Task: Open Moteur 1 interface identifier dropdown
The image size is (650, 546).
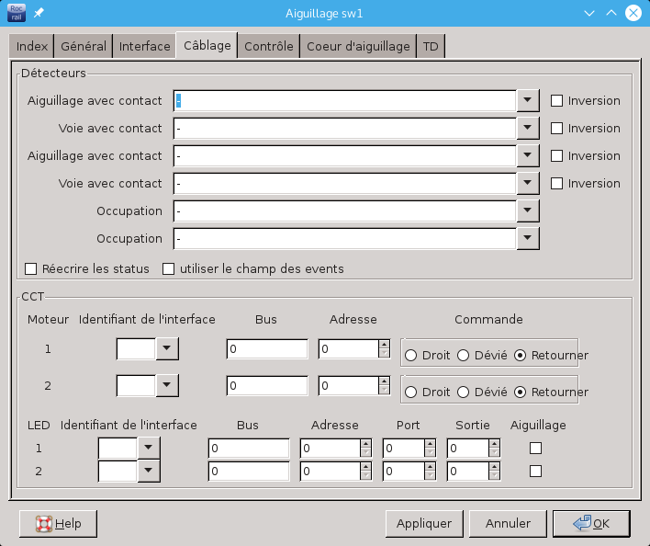Action: (x=167, y=349)
